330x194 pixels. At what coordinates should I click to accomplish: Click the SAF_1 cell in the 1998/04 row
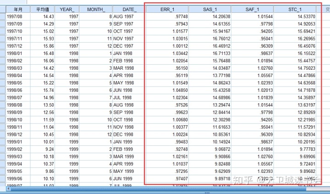point(253,76)
